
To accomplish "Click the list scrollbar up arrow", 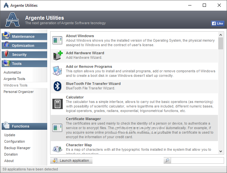I will [221, 35].
